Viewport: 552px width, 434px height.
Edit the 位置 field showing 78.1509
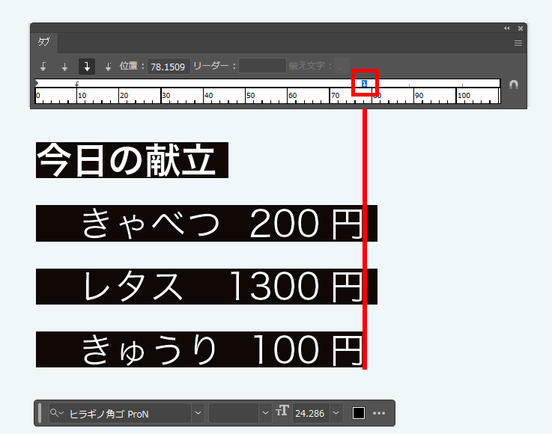(169, 67)
